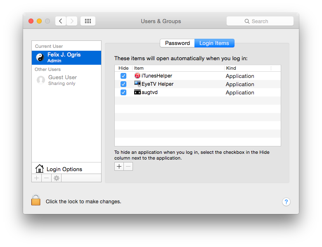Select the Login Items tab
The width and height of the screenshot is (322, 247).
[214, 43]
